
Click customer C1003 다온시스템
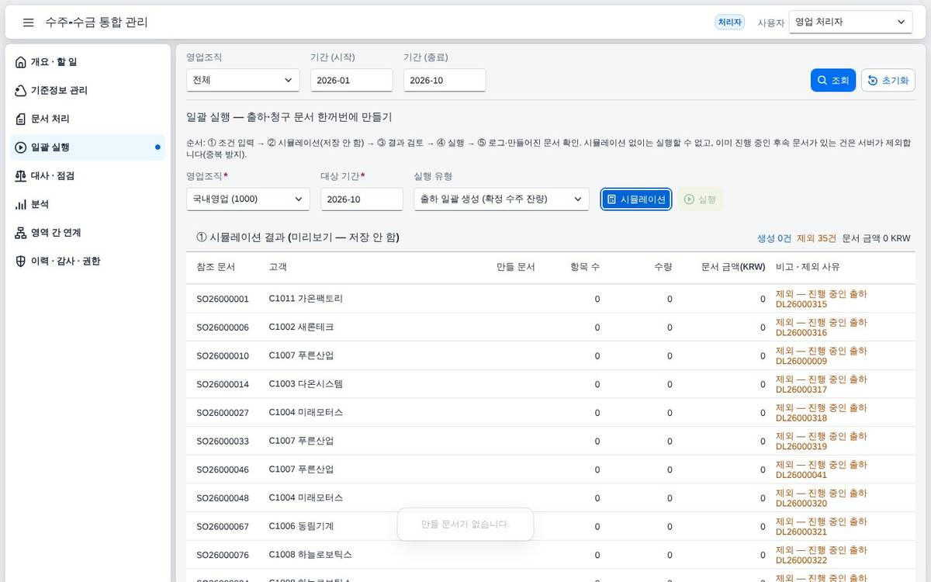click(306, 384)
